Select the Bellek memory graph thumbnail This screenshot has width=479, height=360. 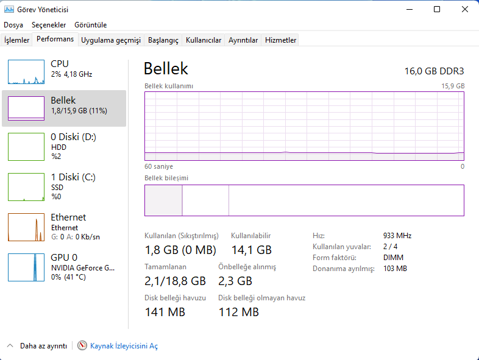point(26,108)
